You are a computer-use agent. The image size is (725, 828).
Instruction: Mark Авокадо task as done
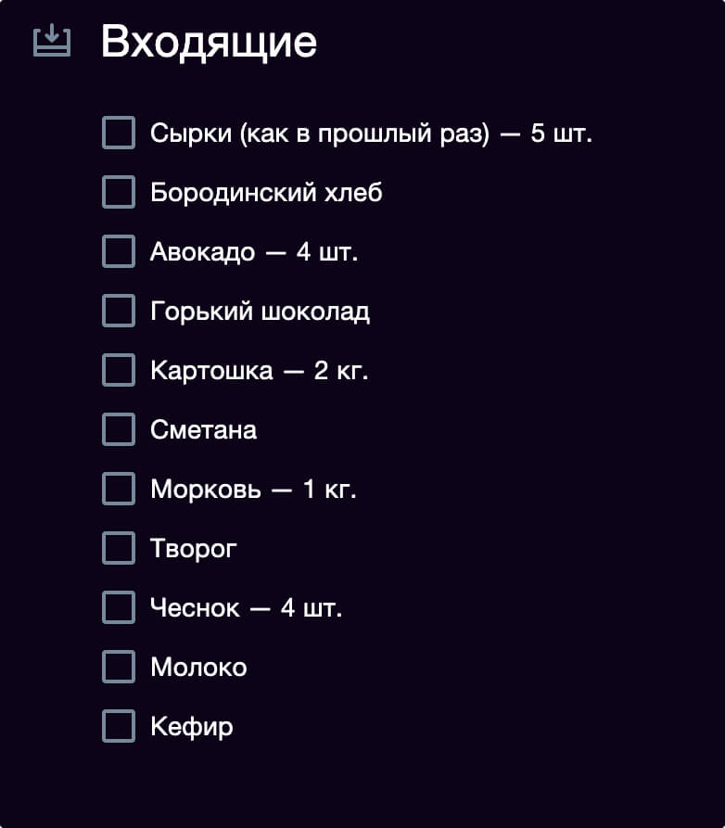[119, 251]
